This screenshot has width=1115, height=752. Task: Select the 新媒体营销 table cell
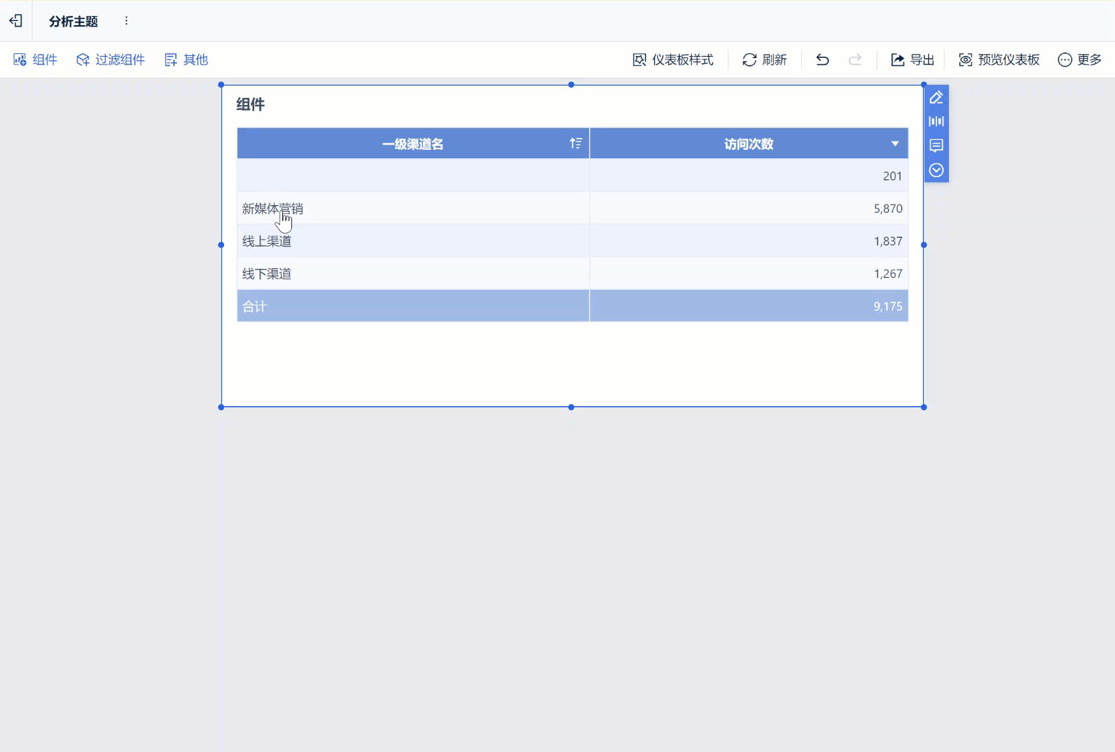pos(413,209)
